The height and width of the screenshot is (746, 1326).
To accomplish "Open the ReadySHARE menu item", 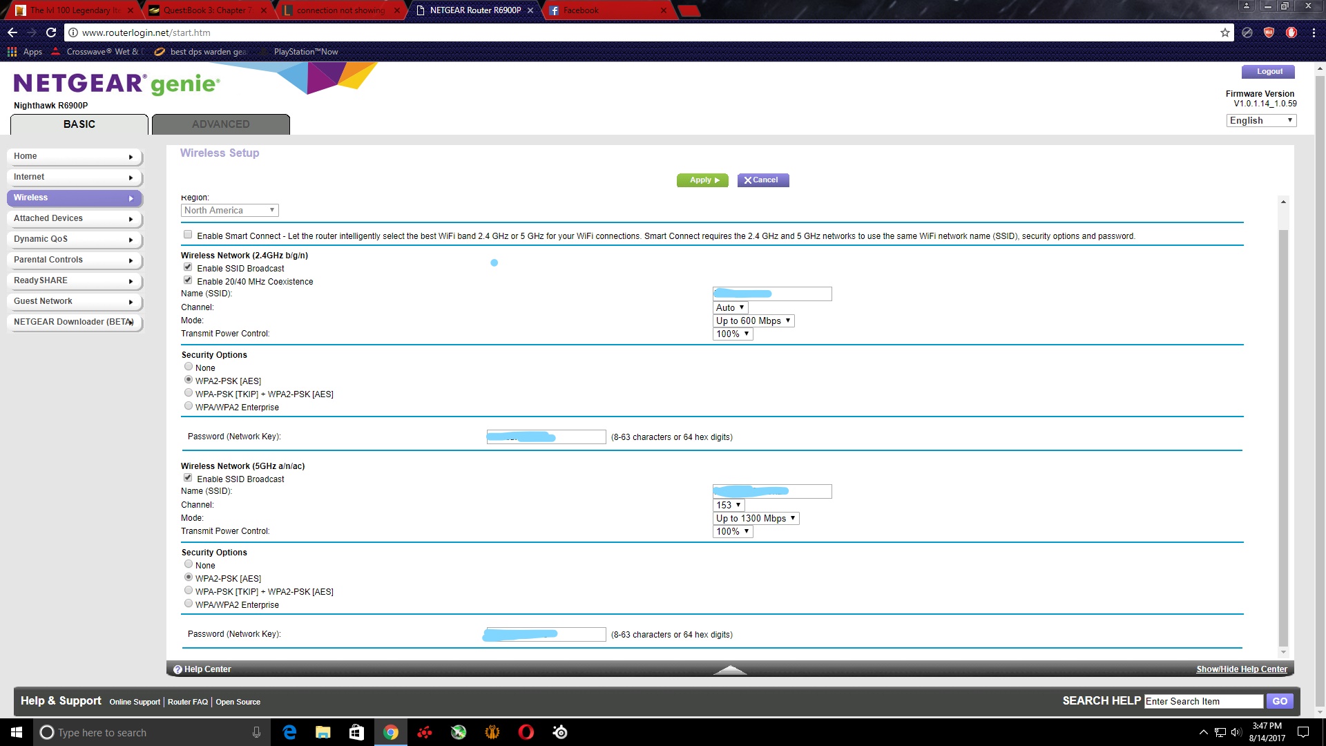I will (x=75, y=281).
